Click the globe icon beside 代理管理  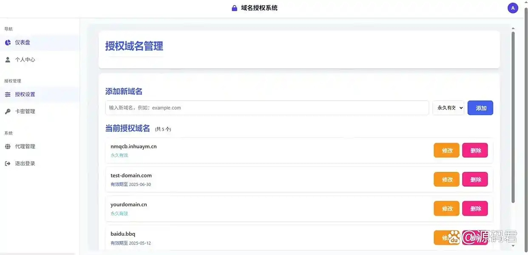click(x=7, y=146)
